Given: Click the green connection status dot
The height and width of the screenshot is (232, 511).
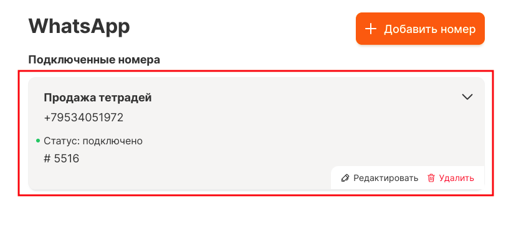Looking at the screenshot, I should pyautogui.click(x=38, y=141).
